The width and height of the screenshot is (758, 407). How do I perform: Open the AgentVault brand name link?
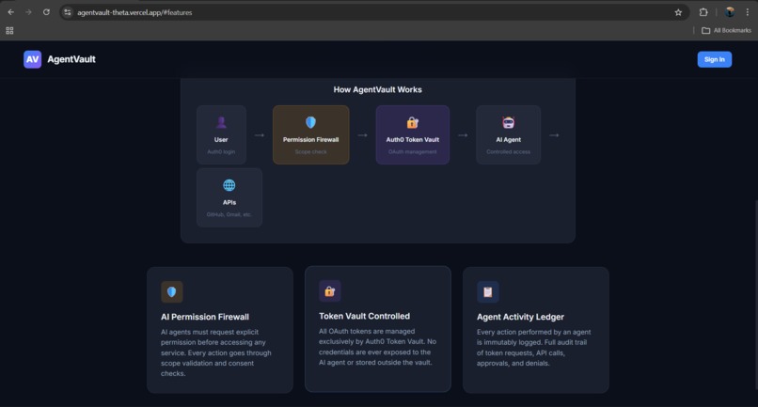(x=71, y=59)
